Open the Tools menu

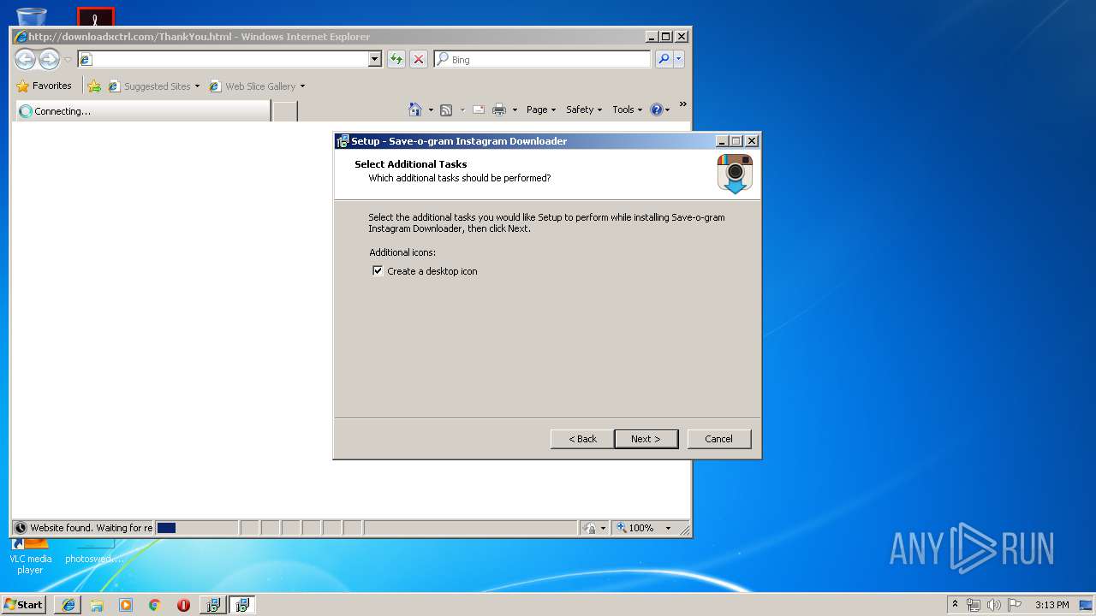pyautogui.click(x=628, y=110)
